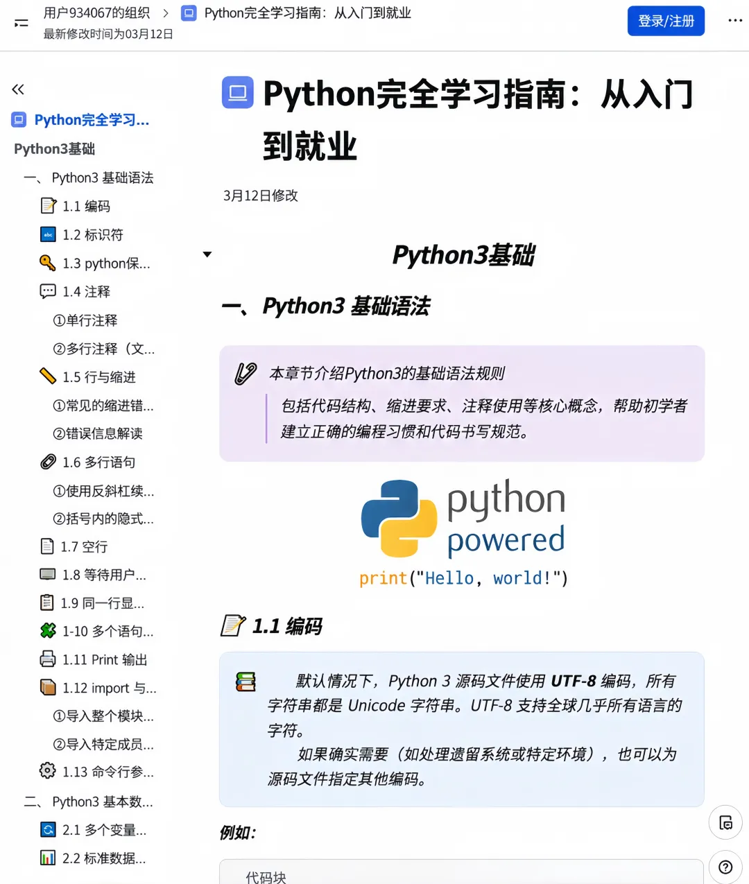Screen dimensions: 749x884
Task: Click the 登录/注册 button
Action: click(666, 21)
